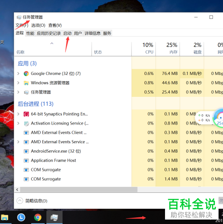Sort by the CPU column header
Viewport: 223px width, 224px height.
(x=144, y=49)
